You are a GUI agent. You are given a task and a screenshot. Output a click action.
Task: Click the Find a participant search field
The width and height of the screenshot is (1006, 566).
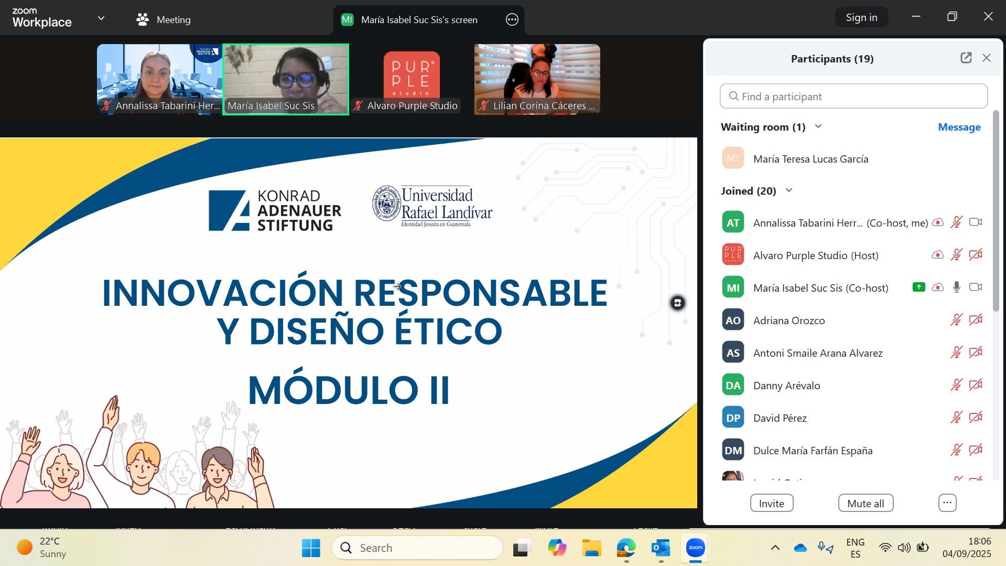click(x=853, y=97)
